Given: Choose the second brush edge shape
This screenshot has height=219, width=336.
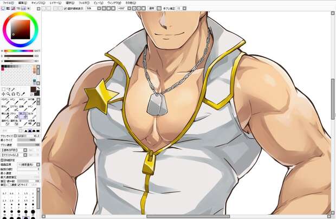Looking at the screenshot, I should (30, 131).
